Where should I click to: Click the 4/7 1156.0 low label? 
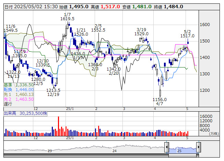tap(160, 101)
